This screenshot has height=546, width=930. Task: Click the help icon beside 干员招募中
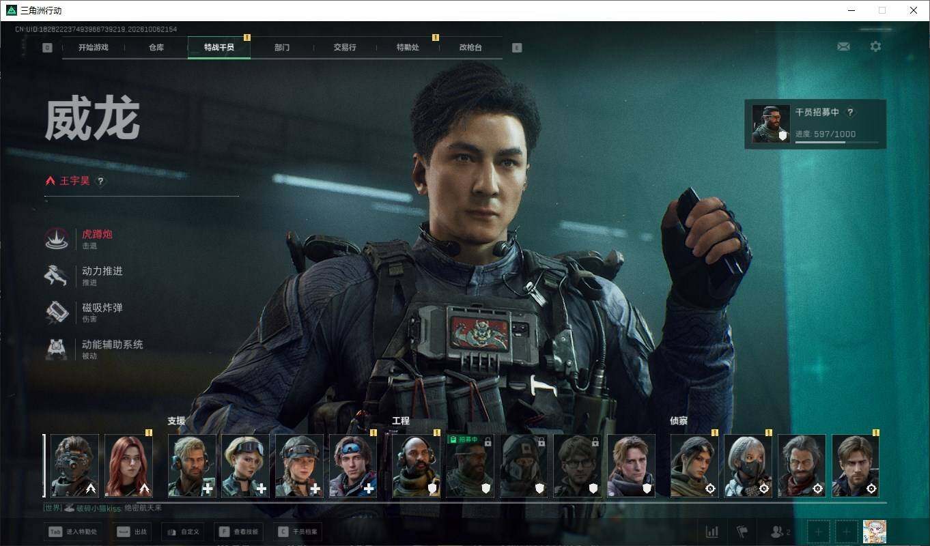850,113
